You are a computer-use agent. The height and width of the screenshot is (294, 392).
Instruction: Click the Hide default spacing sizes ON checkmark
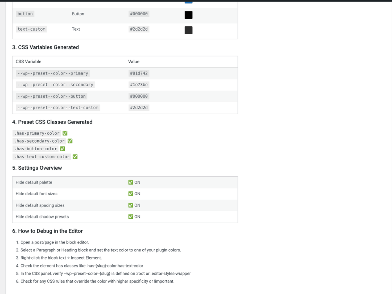click(131, 205)
